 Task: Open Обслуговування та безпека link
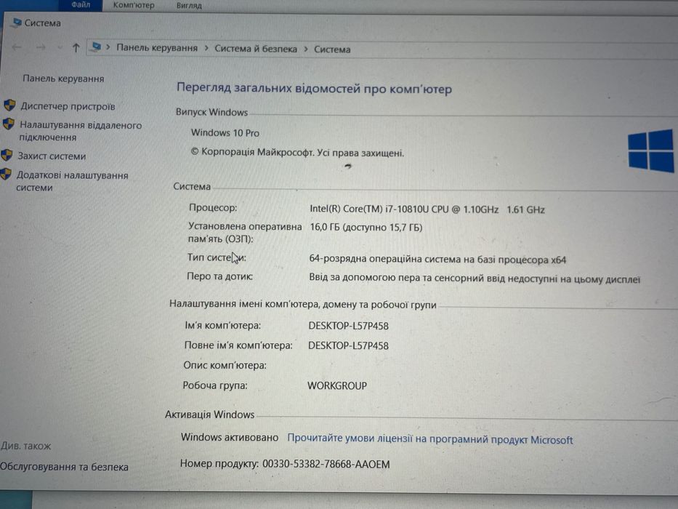64,467
